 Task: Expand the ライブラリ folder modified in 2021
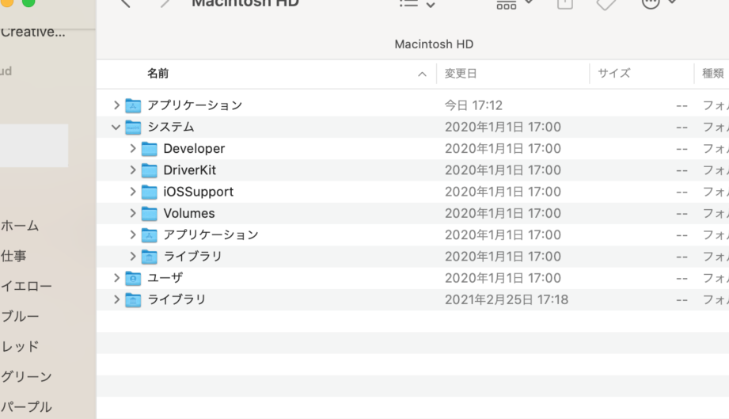coord(116,299)
